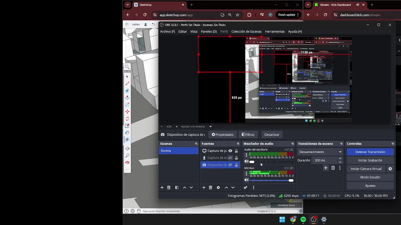Pick the SketchUp Eraser tool
401x225 pixels.
coord(127,91)
